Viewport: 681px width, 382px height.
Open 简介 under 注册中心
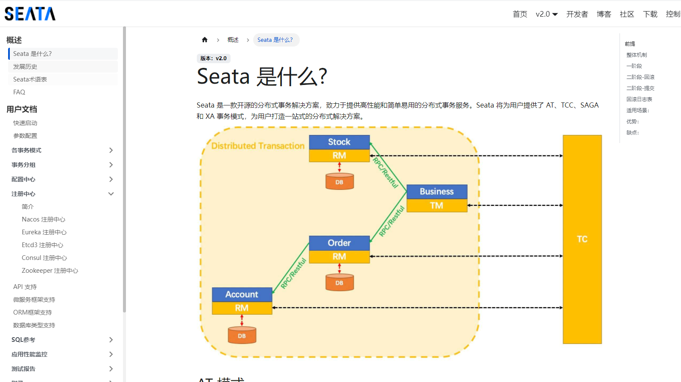point(28,207)
